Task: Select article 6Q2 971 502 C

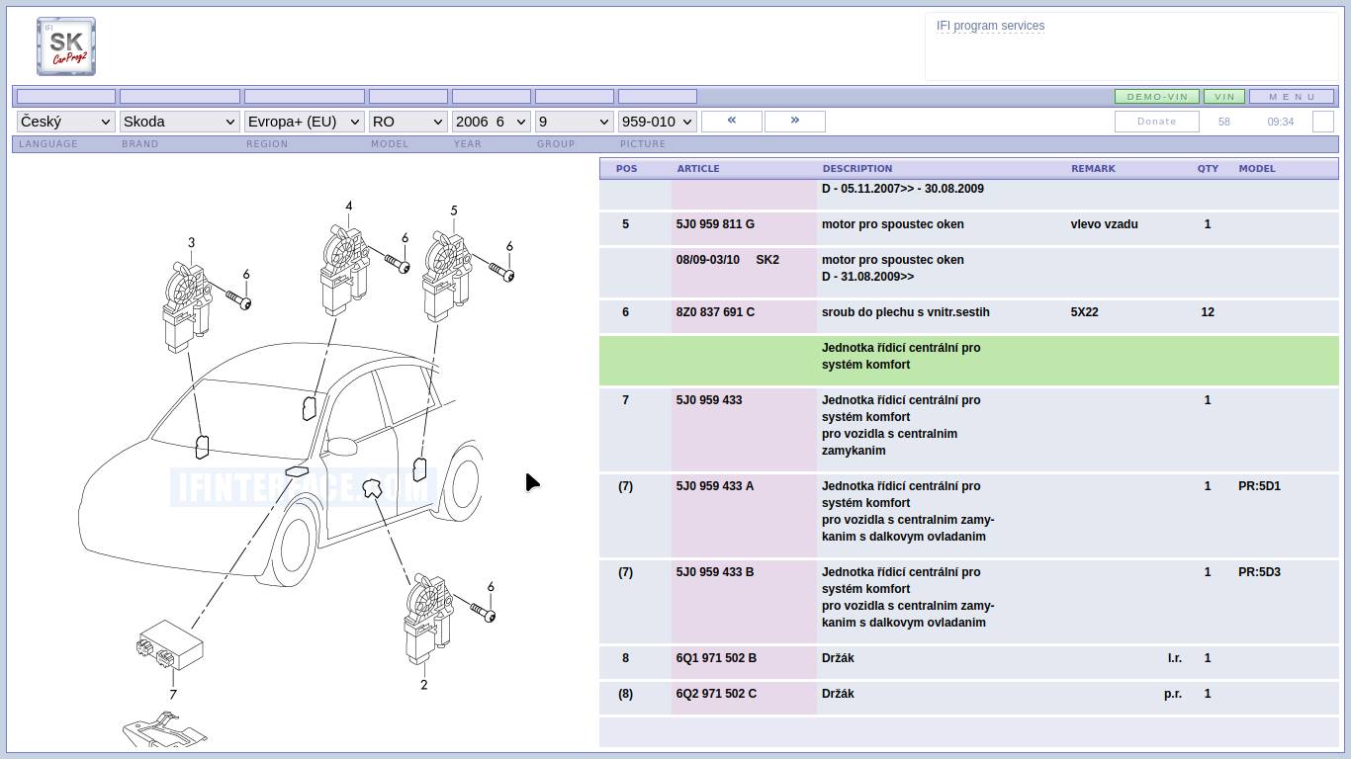Action: (716, 694)
